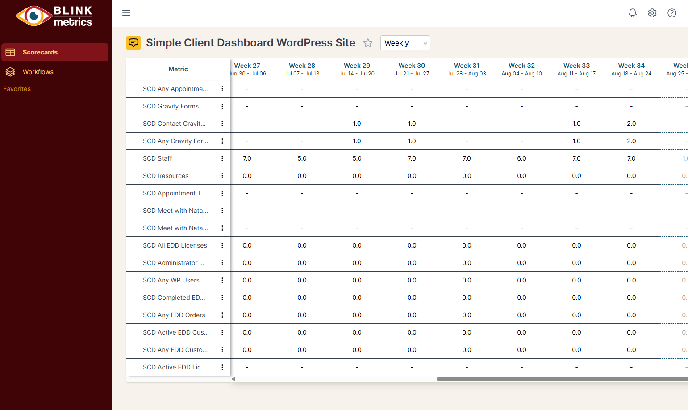Click the Favorites sidebar label
The width and height of the screenshot is (688, 410).
pyautogui.click(x=17, y=89)
